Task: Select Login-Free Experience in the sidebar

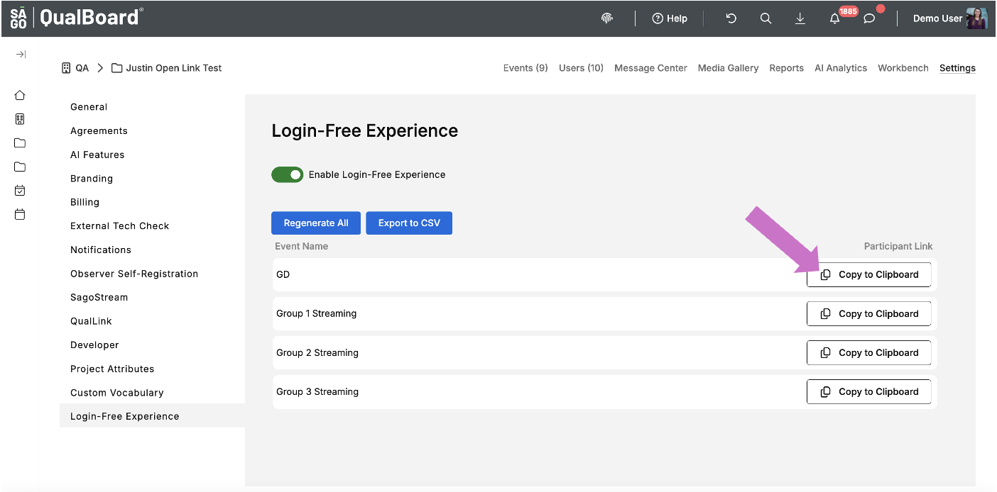Action: 152,416
